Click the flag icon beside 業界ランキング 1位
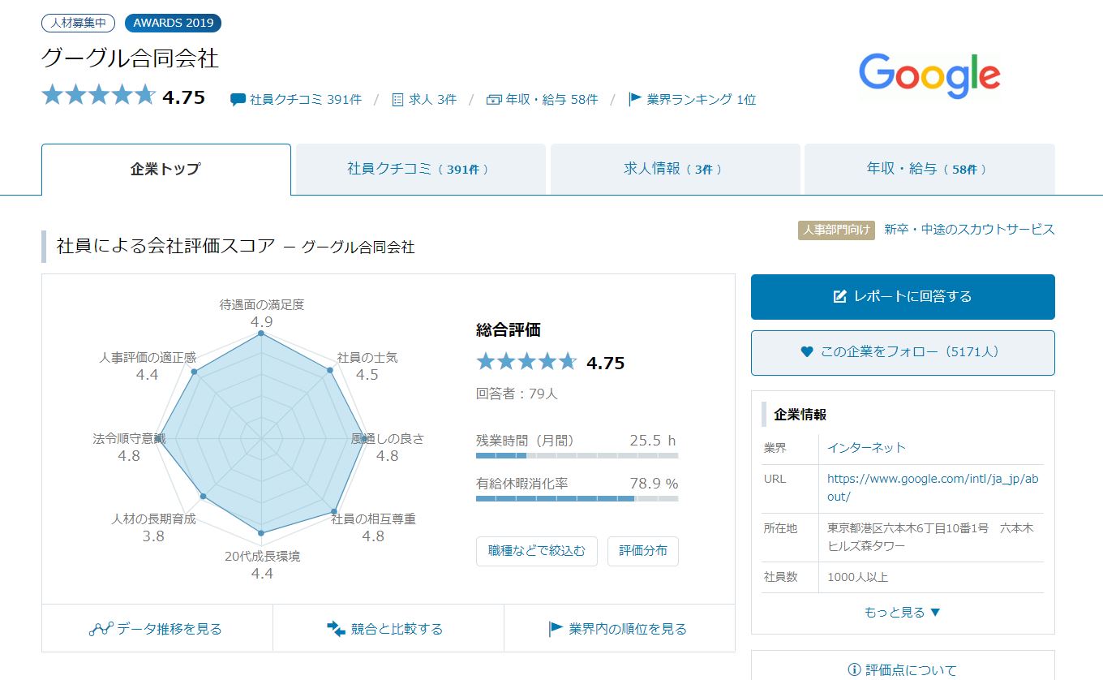 635,99
